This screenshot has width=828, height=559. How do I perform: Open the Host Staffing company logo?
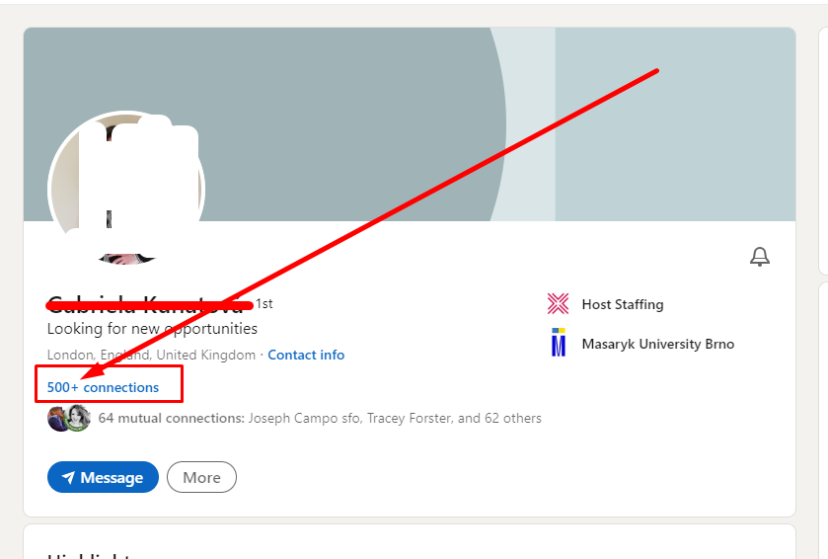(559, 304)
